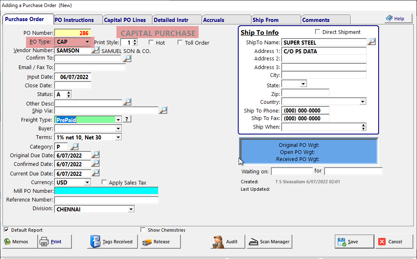The image size is (417, 259).
Task: Click the Print button with printer icon
Action: click(55, 242)
